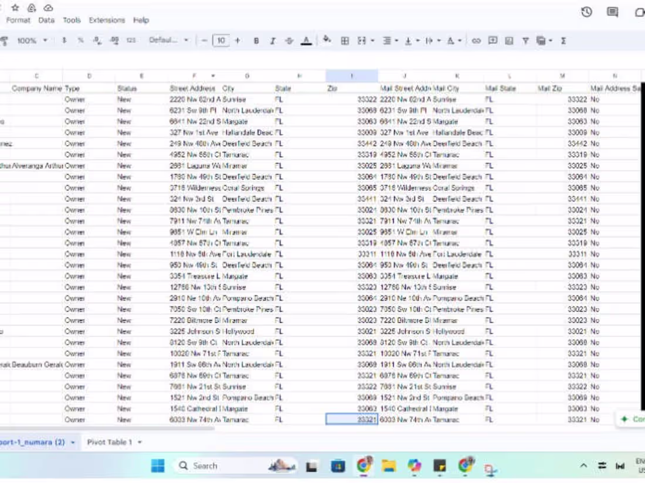The height and width of the screenshot is (483, 645).
Task: Open the borders tool
Action: pos(345,40)
